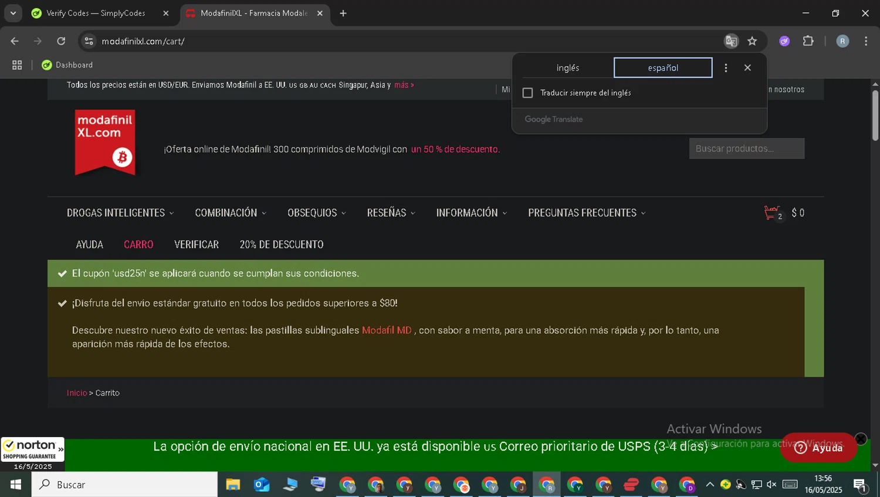Choose 'inglés' in translate popup
The width and height of the screenshot is (880, 497).
tap(568, 67)
